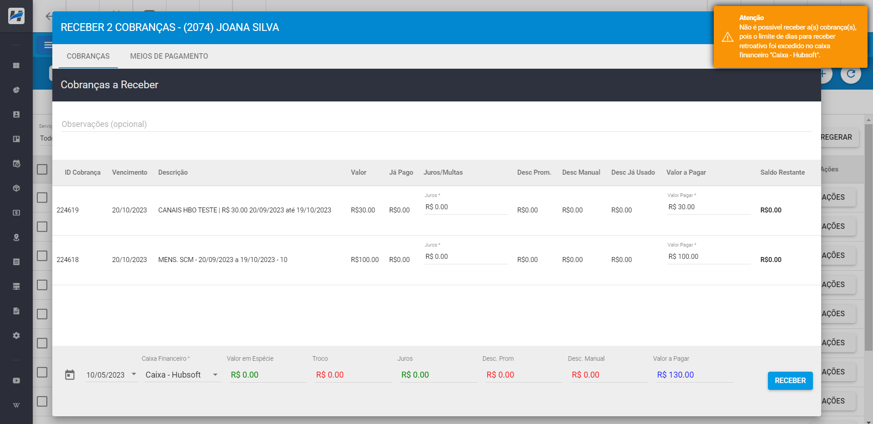
Task: Toggle the fifth row checkbox in background list
Action: 42,314
